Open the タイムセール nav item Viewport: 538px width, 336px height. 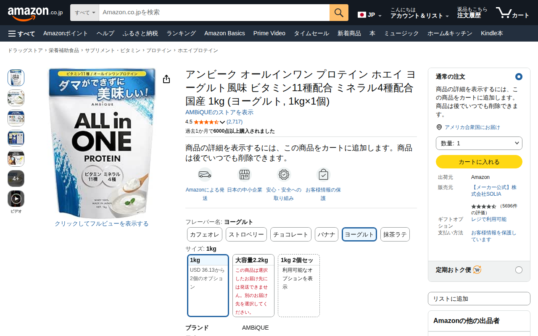click(311, 34)
